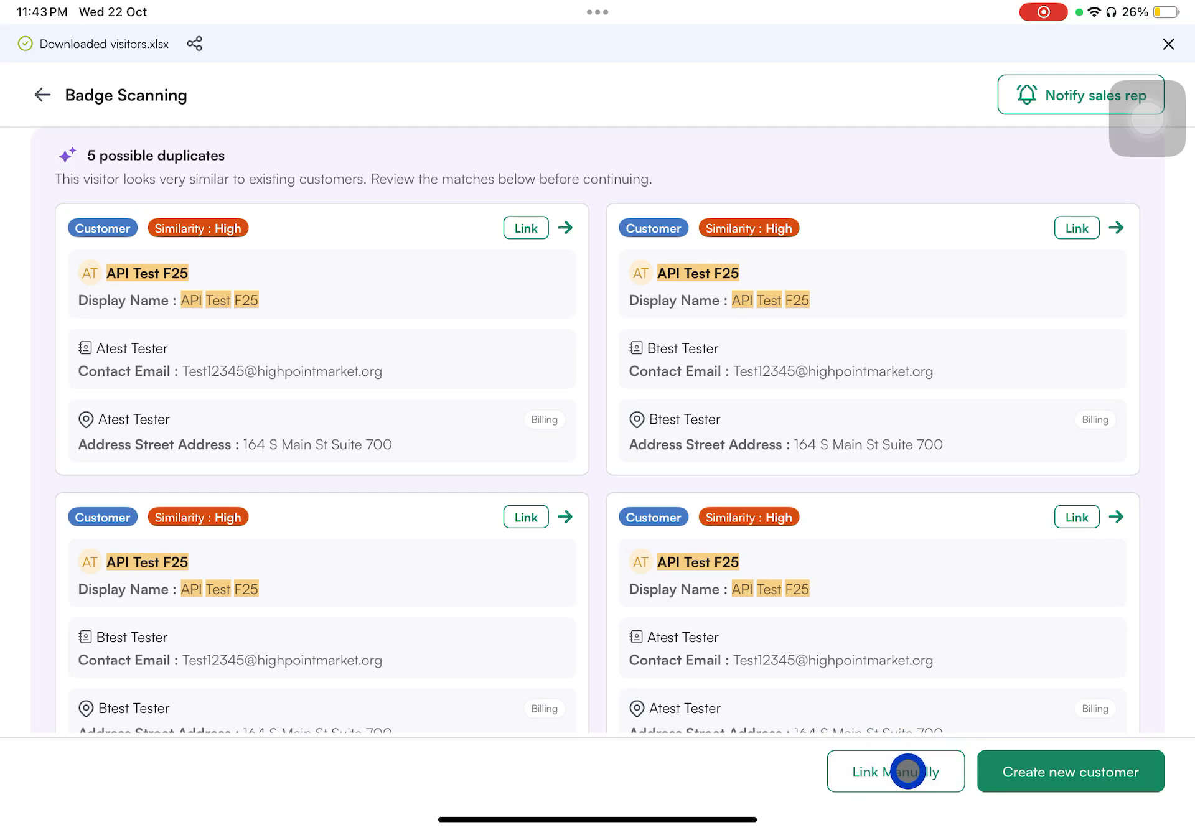
Task: Dismiss the download notification with the X
Action: point(1168,44)
